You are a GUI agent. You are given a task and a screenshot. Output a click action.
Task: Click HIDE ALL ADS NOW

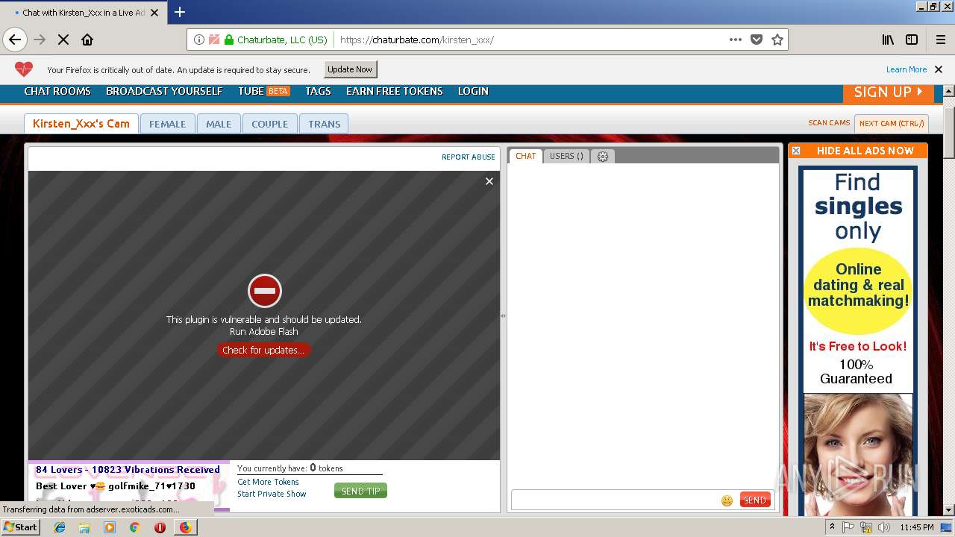[x=865, y=151]
